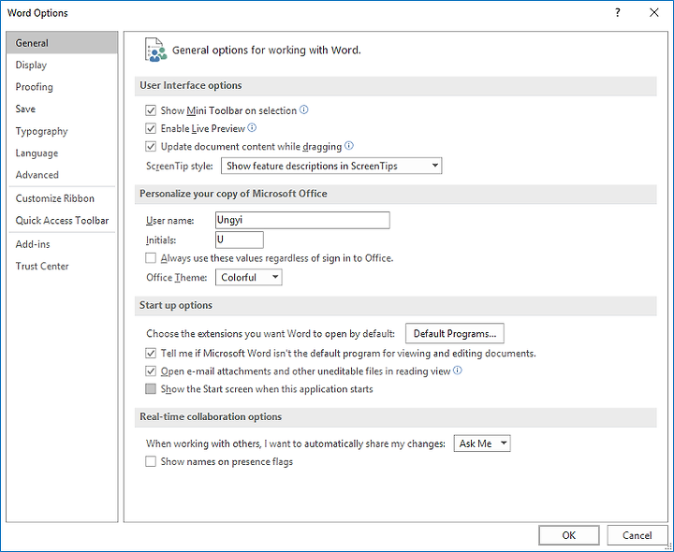Open the ScreenTip style dropdown
The image size is (674, 552).
pos(331,166)
